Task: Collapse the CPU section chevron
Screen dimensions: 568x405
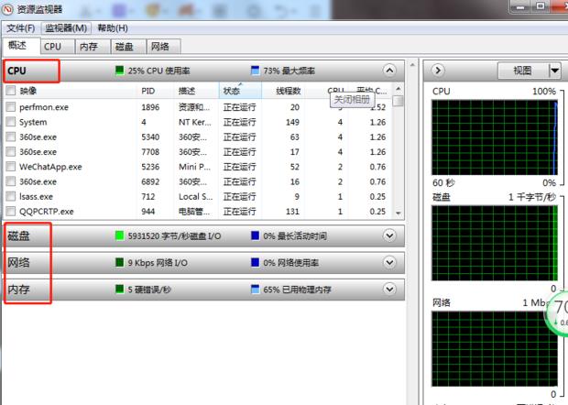Action: (x=390, y=71)
